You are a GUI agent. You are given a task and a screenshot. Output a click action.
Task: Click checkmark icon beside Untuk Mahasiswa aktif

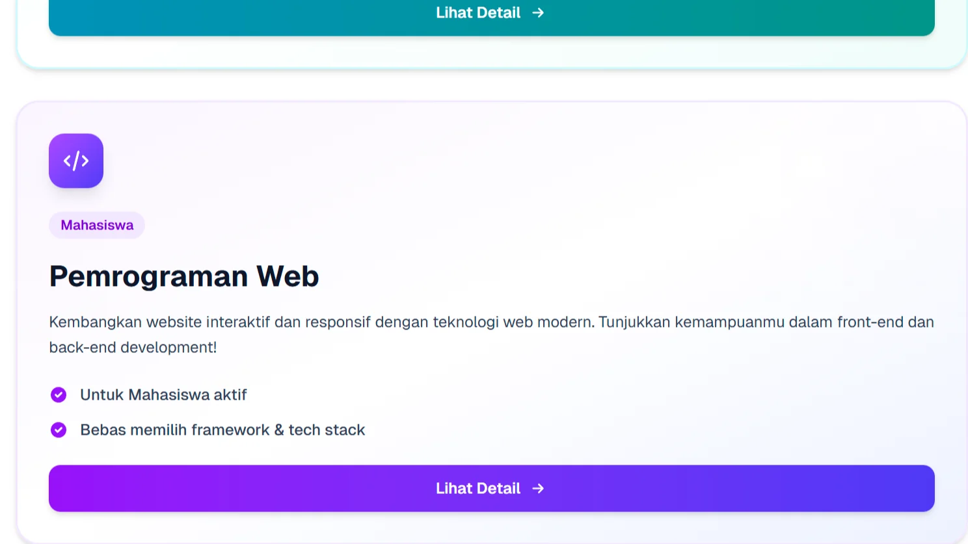59,395
